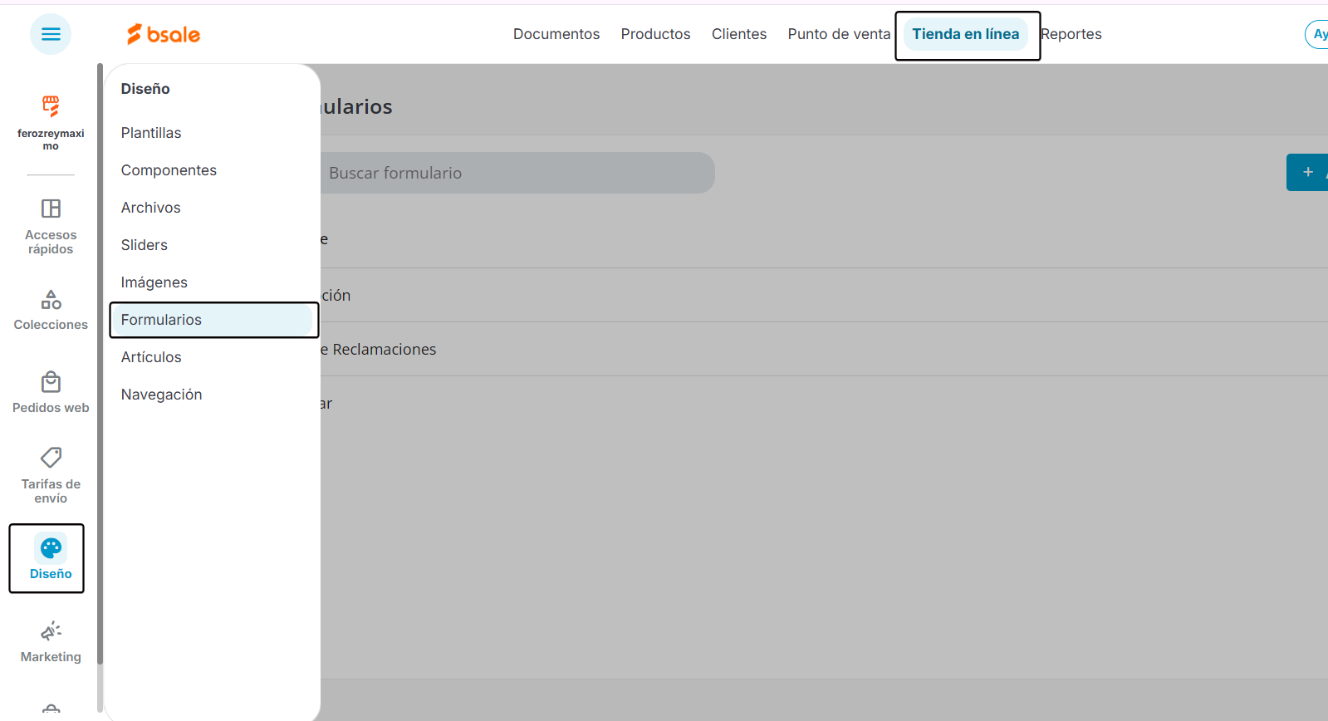Open Reportes top menu
Screen dimensions: 1328x721
click(x=1071, y=34)
